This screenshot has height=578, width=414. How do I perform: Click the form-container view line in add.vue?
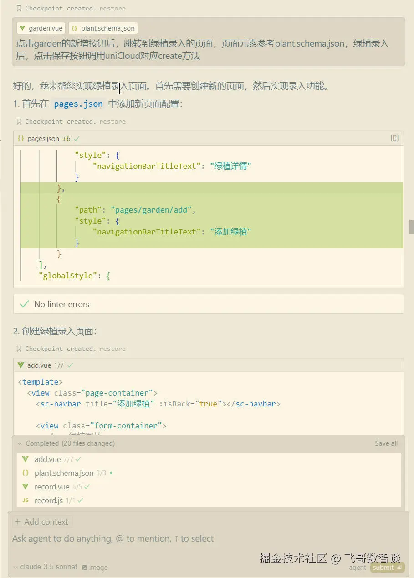101,426
